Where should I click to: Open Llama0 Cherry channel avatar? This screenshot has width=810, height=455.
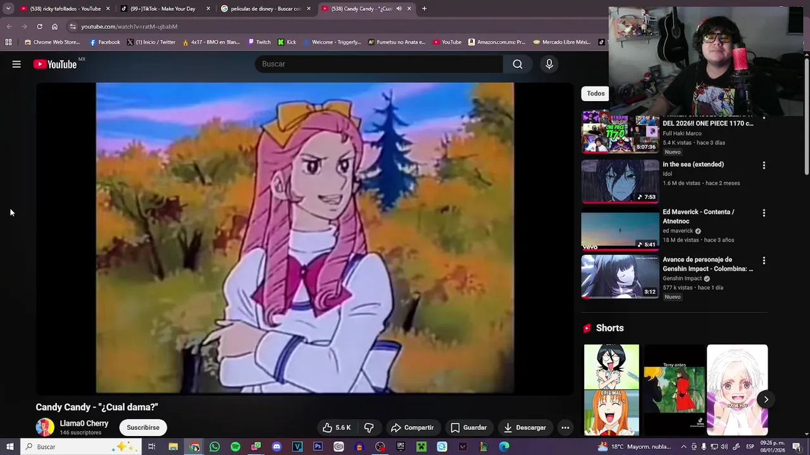click(x=45, y=428)
